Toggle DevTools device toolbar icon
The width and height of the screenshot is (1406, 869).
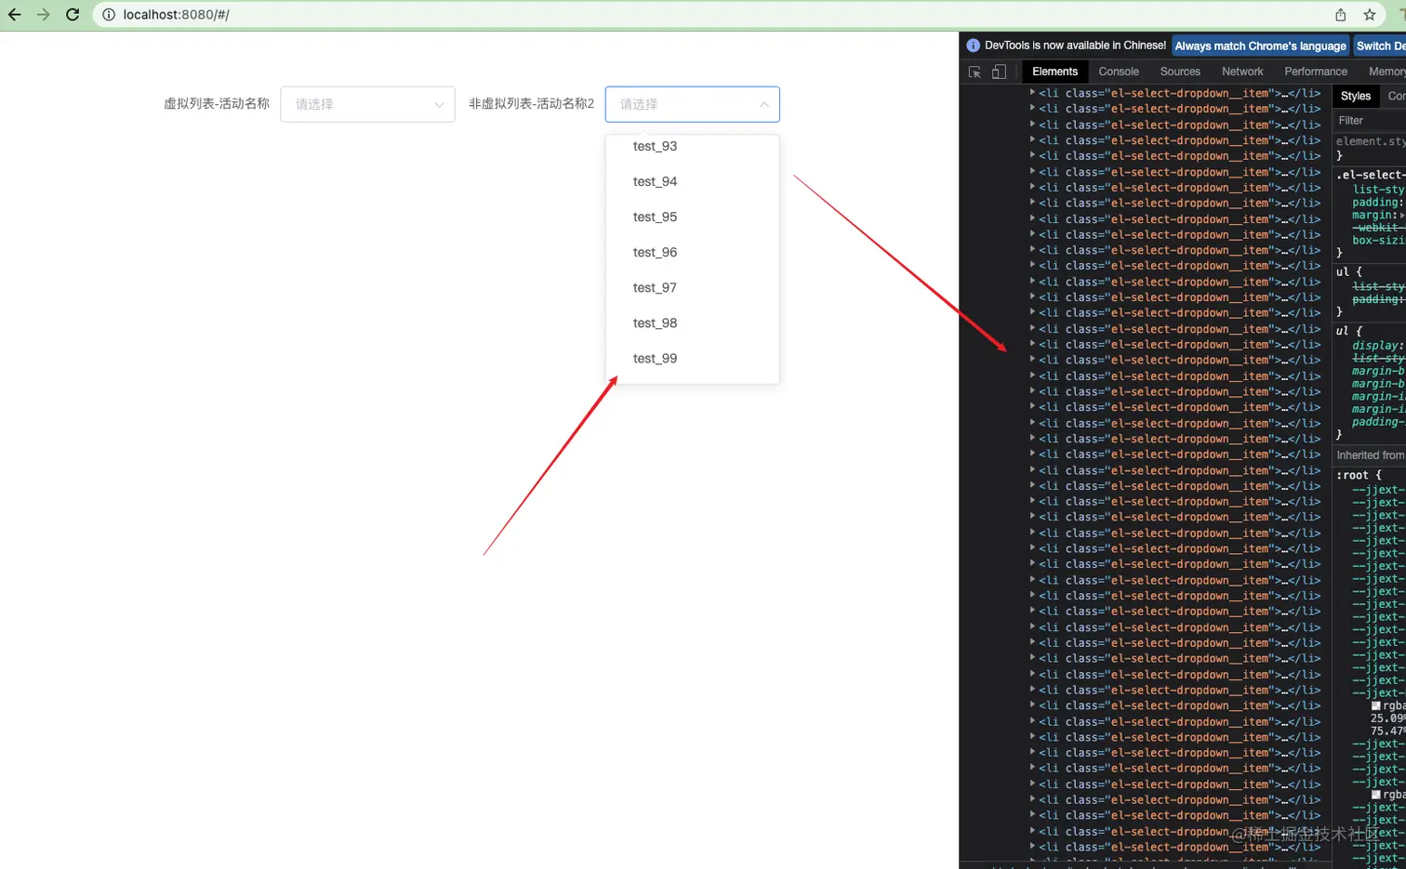point(999,72)
